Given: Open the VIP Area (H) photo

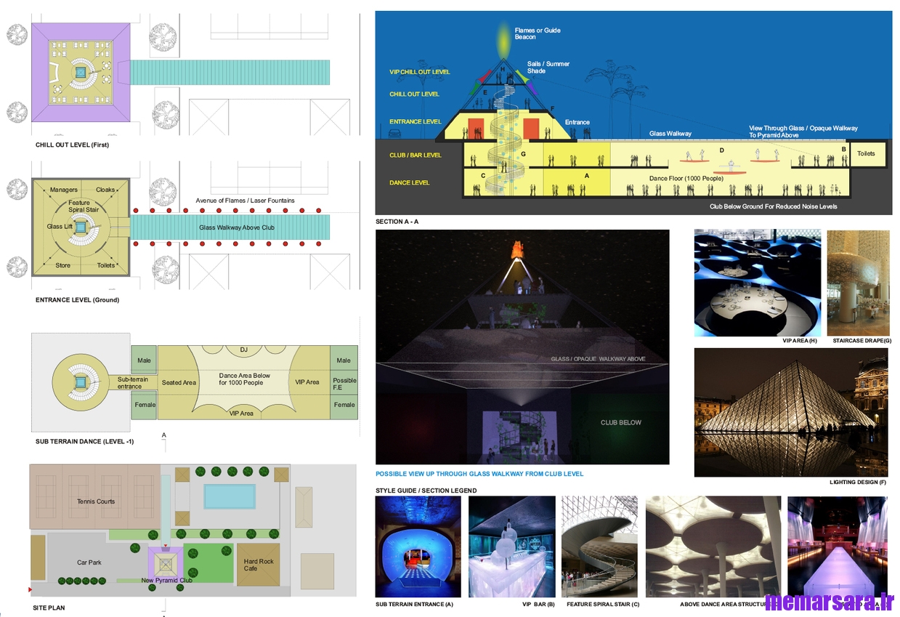Looking at the screenshot, I should 757,283.
